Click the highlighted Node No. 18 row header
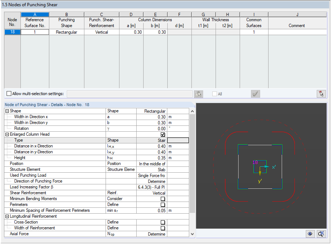 [x=12, y=32]
